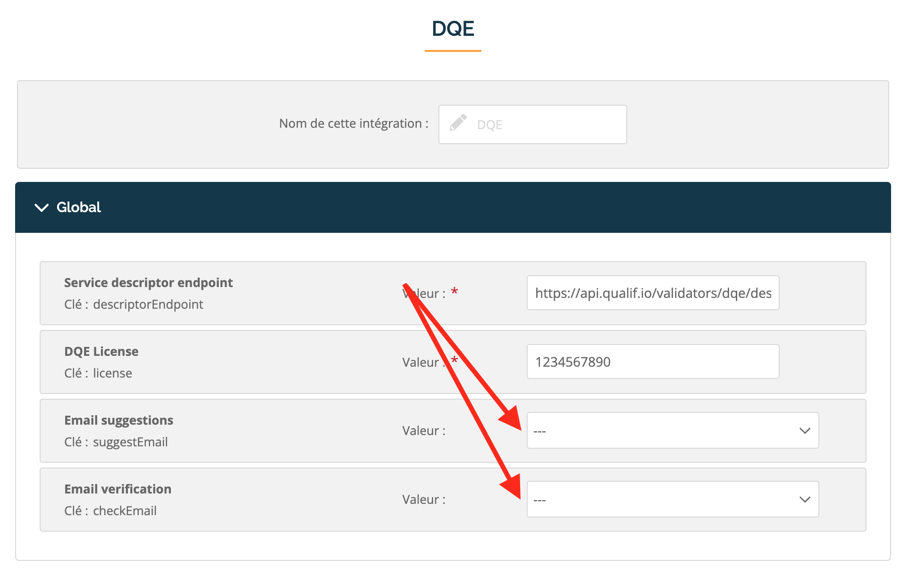
Task: Click the 'Clé : license' text
Action: [98, 373]
